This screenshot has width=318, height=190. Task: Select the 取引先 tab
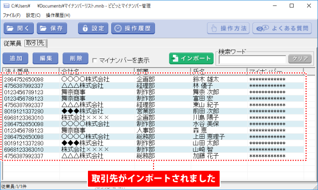coord(35,43)
